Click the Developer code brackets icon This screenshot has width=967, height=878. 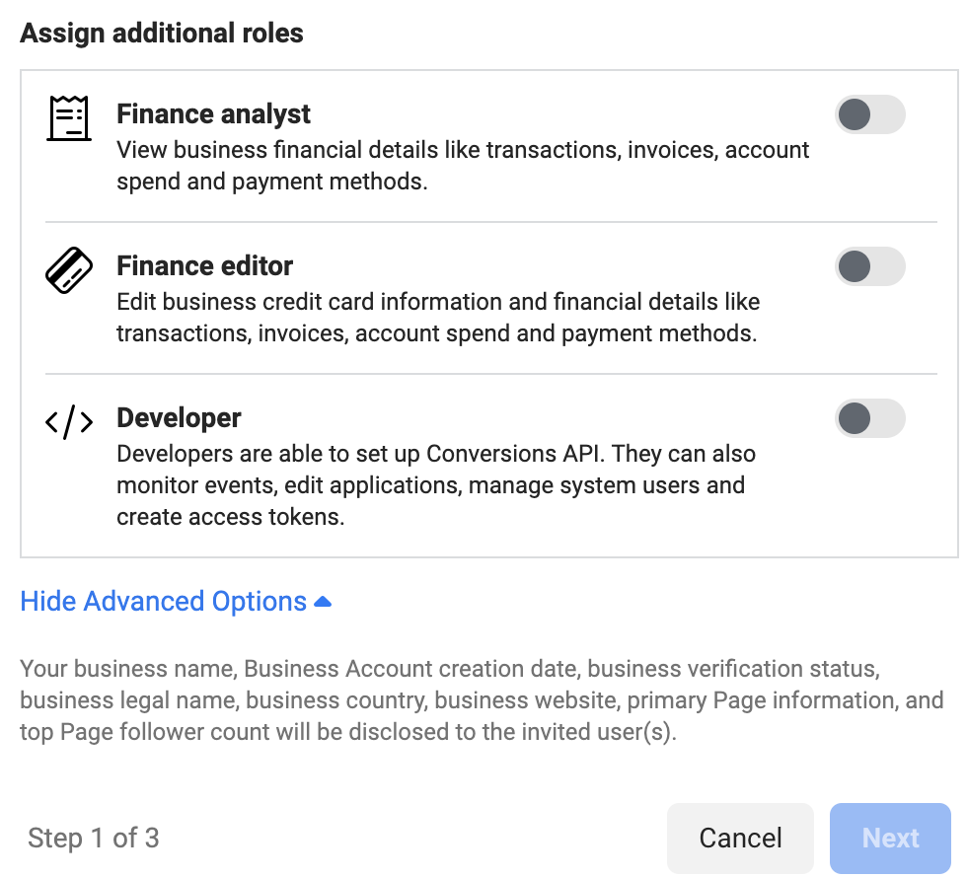coord(69,422)
